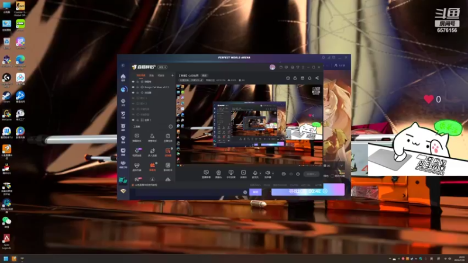Screen dimensions: 468x263
Task: Click the screen capture icon below preview
Action: (206, 174)
